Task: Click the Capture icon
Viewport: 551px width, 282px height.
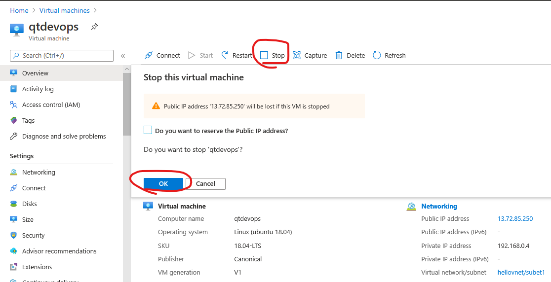Action: tap(297, 55)
